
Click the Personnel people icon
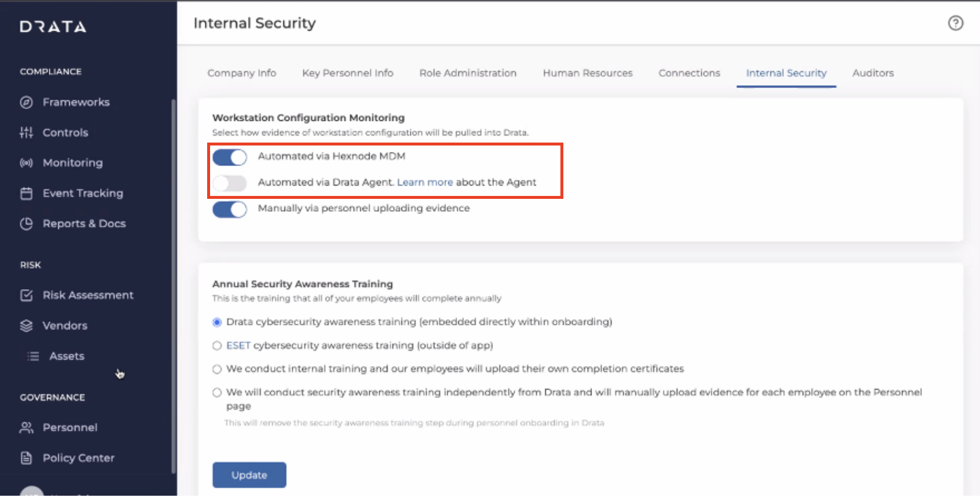26,428
